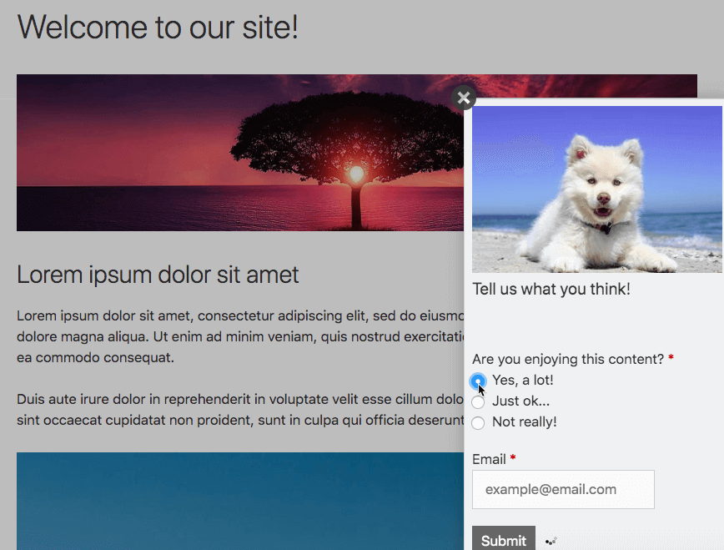Click the "Welcome to our site!" heading

158,28
